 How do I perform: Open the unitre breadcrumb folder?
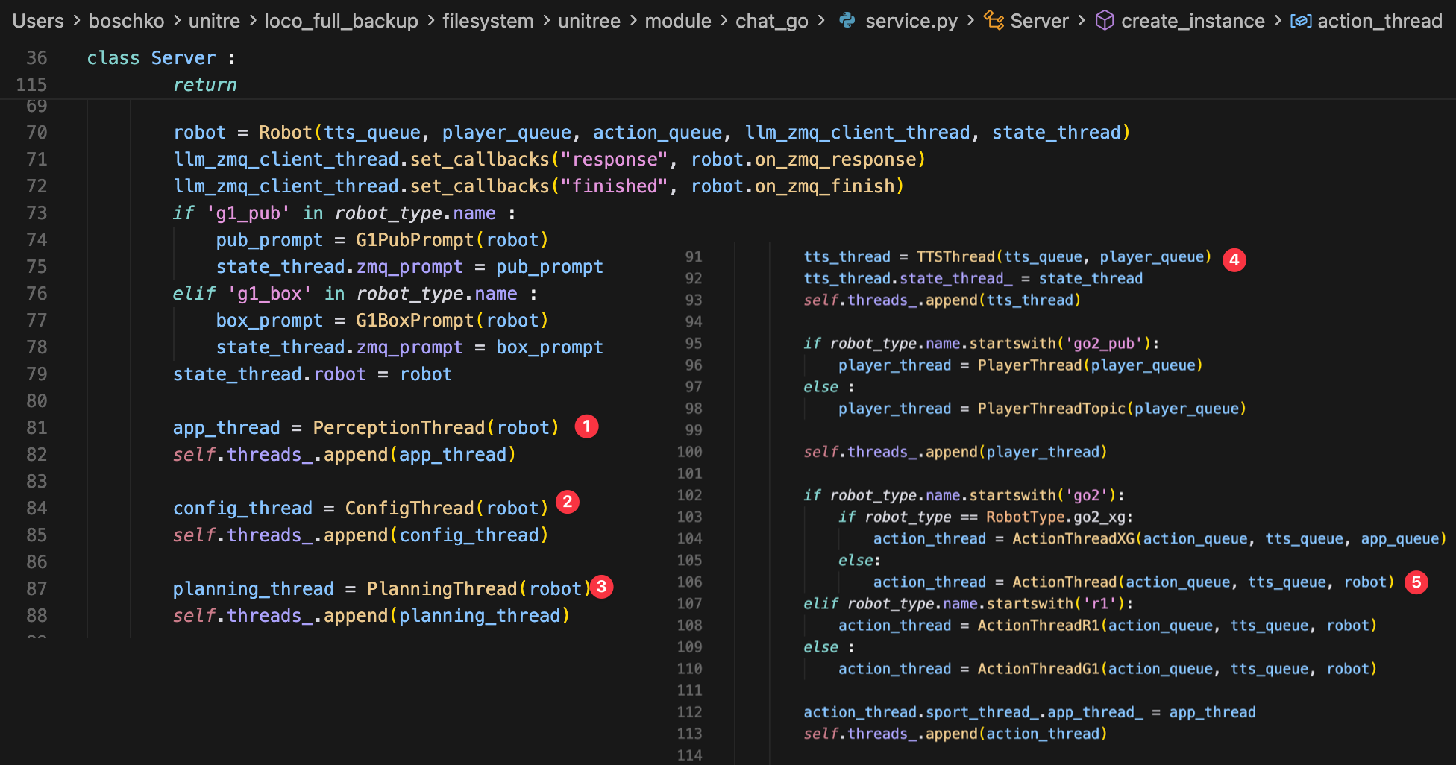(214, 21)
